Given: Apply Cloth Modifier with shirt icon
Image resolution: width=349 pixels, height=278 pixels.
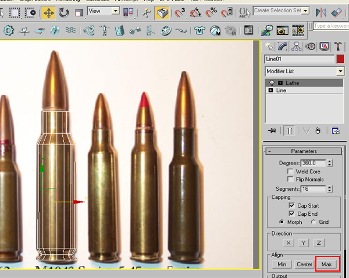Looking at the screenshot, I should point(200,30).
